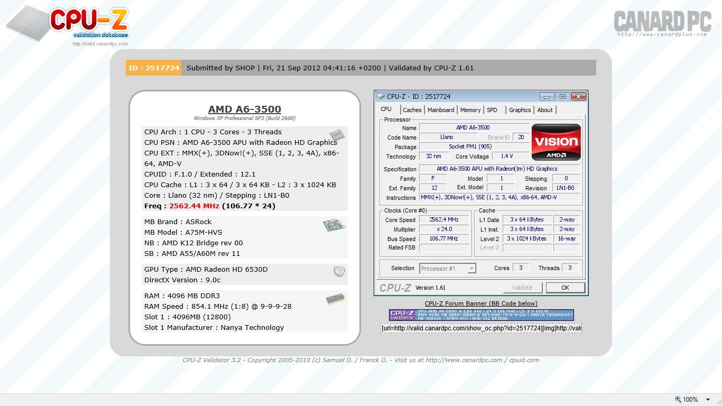Click the motherboard icon beside MB Brand
722x406 pixels.
(334, 226)
